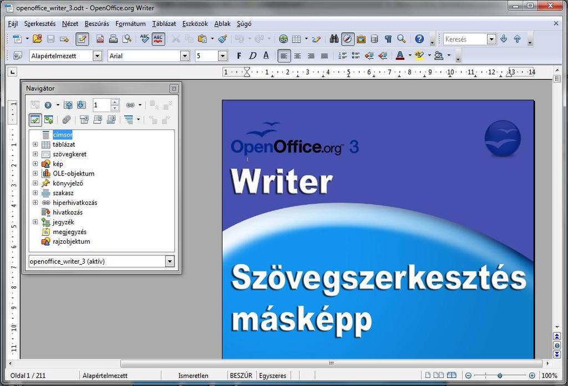Image resolution: width=568 pixels, height=386 pixels.
Task: Open a file with the folder icon
Action: 37,39
